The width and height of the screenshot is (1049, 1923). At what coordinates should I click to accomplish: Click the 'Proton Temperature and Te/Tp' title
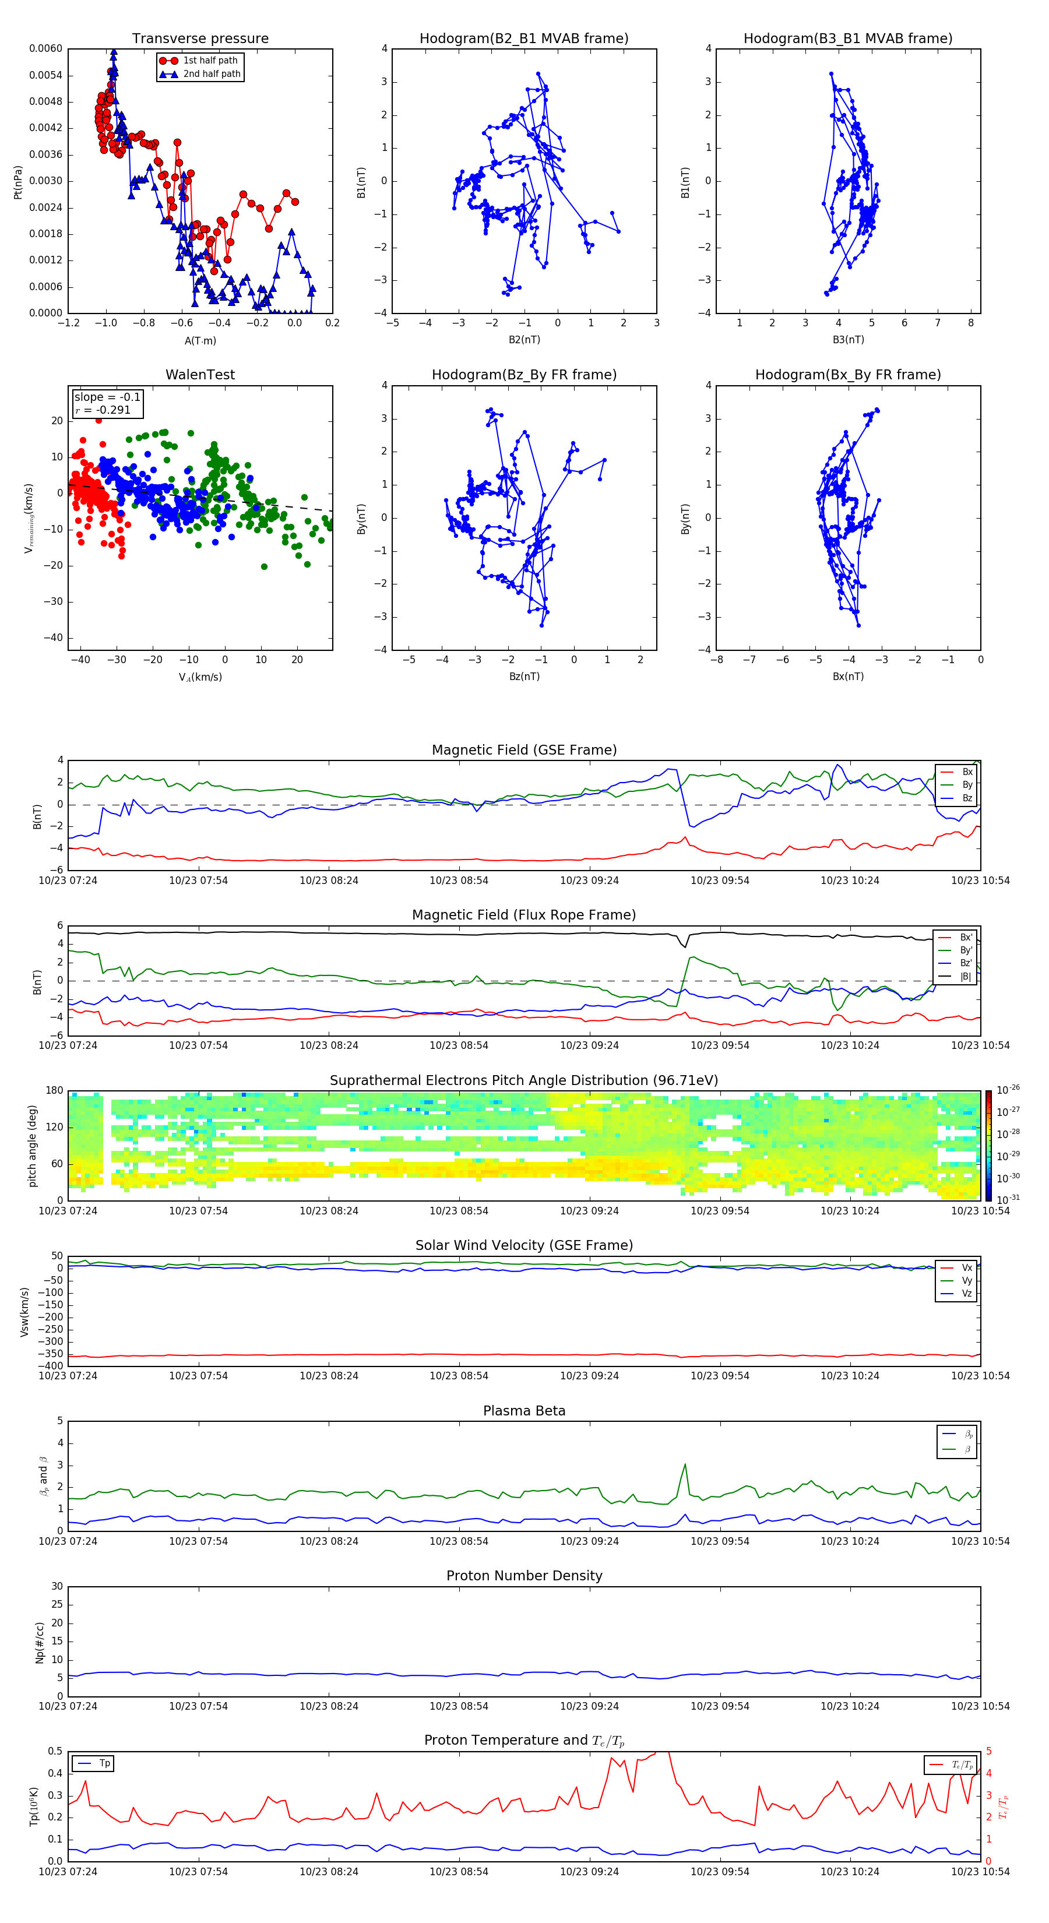coord(524,1741)
